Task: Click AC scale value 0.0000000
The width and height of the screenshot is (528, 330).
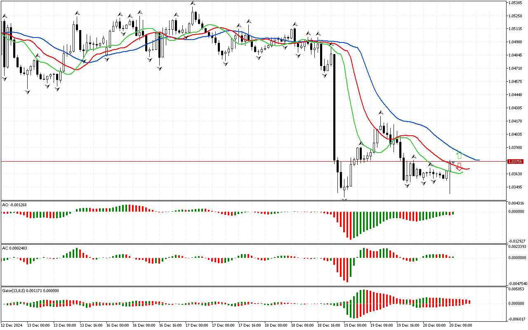Action: [517, 258]
